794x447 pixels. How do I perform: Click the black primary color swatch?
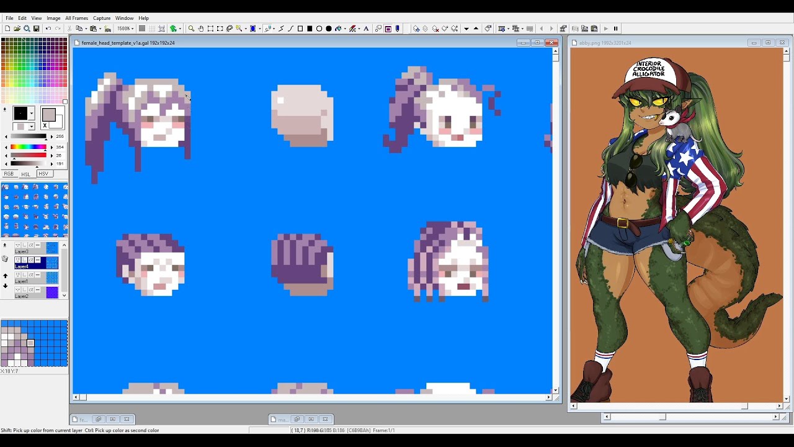click(20, 114)
